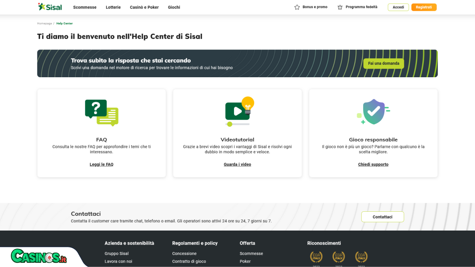The height and width of the screenshot is (267, 475).
Task: Click the Contattaci button
Action: click(x=383, y=217)
